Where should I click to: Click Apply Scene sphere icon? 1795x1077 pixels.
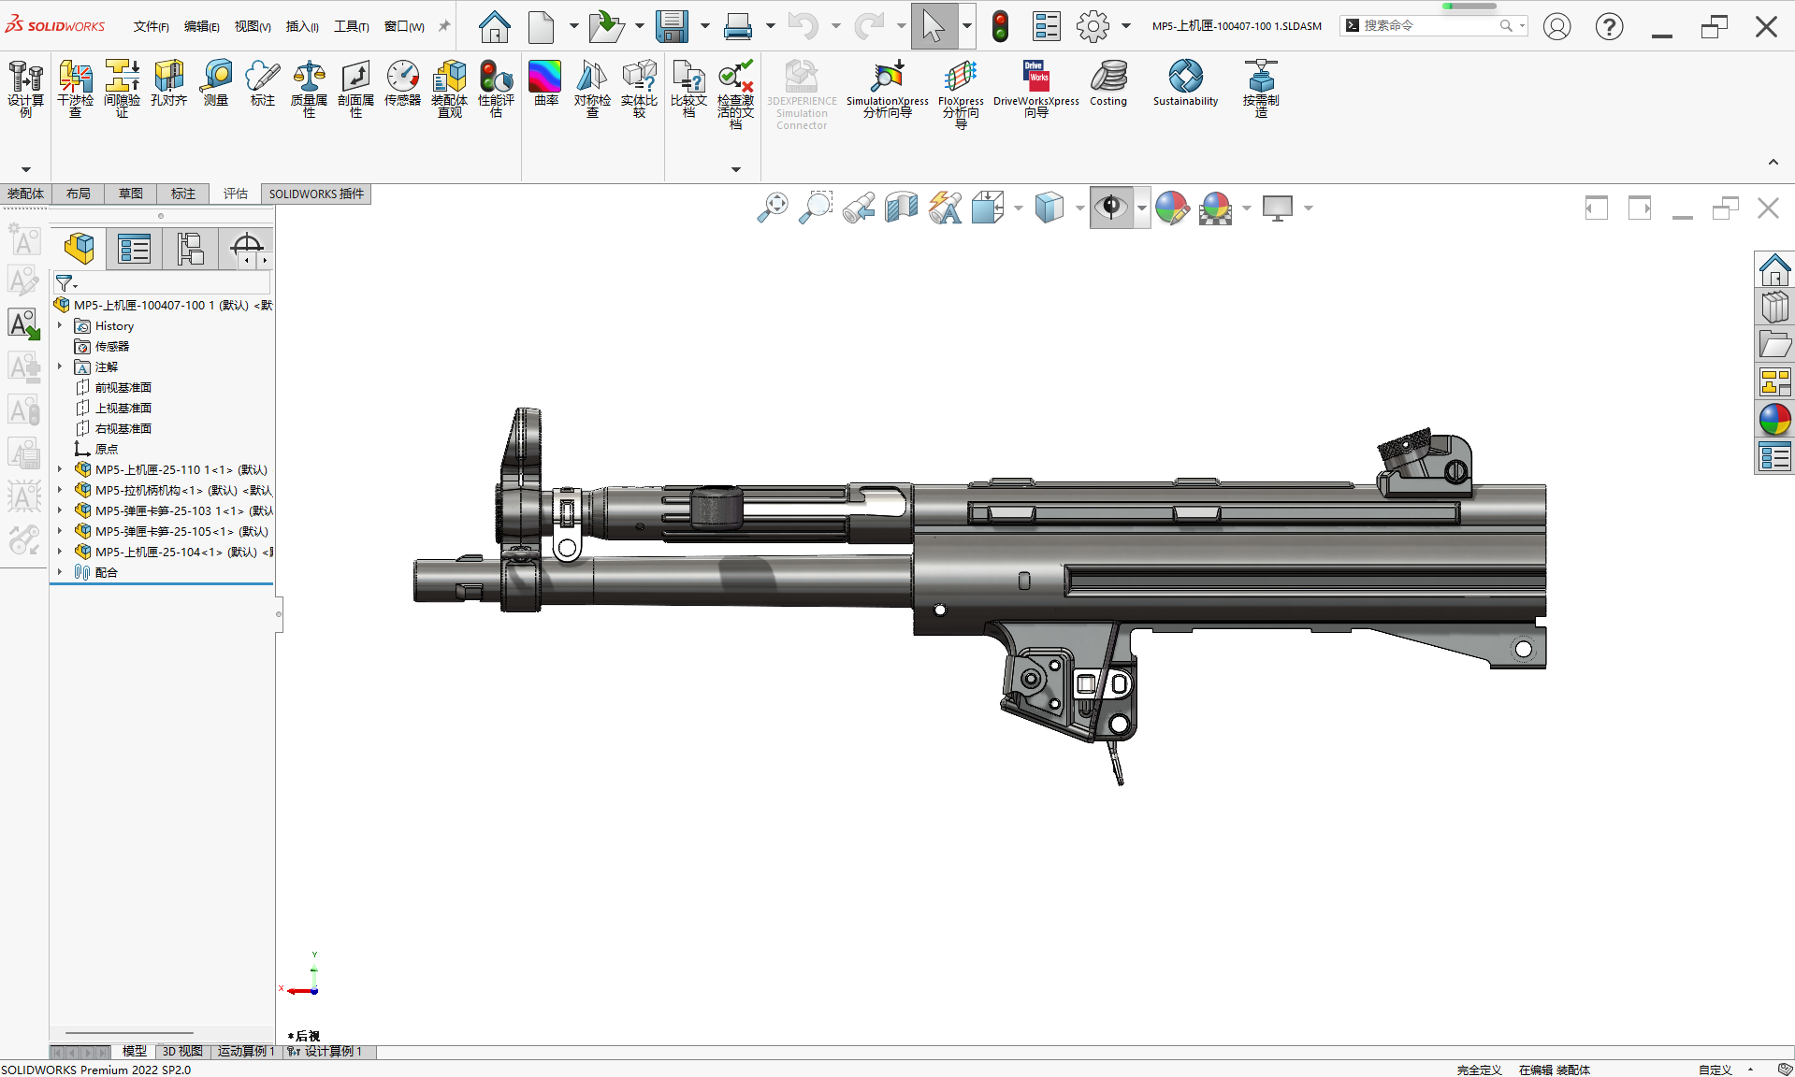coord(1215,208)
